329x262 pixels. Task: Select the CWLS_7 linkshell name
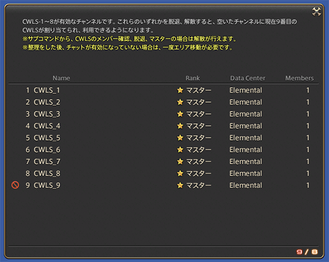point(47,162)
